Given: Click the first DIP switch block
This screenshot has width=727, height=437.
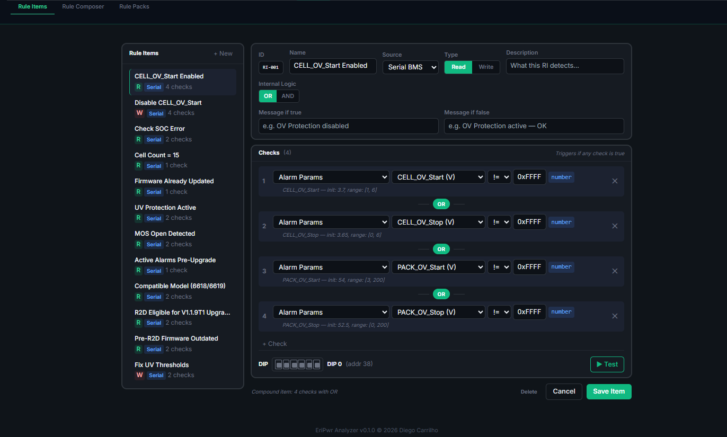Looking at the screenshot, I should [279, 364].
